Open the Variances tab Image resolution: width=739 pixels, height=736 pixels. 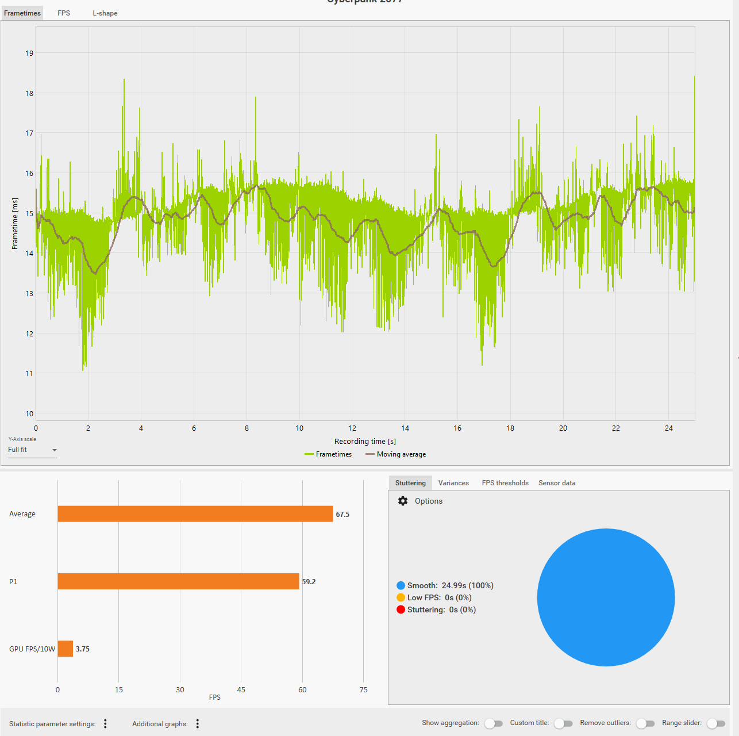click(x=453, y=483)
